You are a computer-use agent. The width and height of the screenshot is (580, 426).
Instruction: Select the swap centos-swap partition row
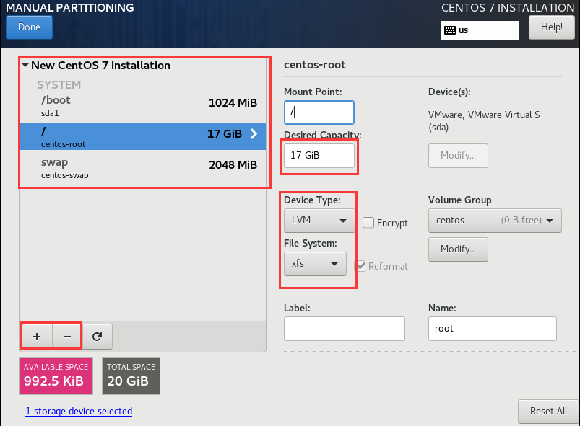pos(143,169)
